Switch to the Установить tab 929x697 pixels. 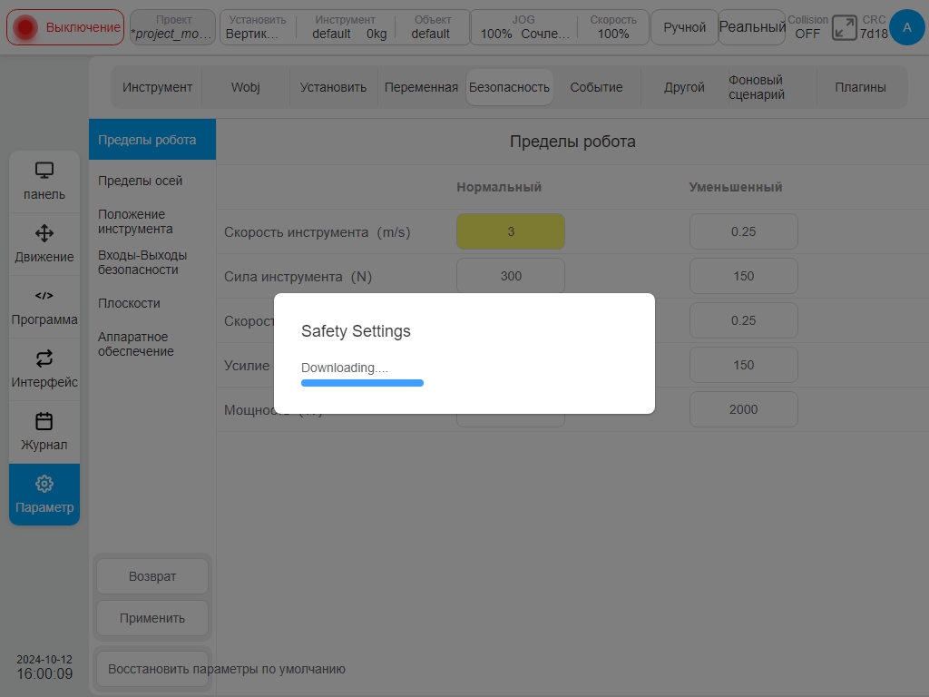(x=333, y=87)
